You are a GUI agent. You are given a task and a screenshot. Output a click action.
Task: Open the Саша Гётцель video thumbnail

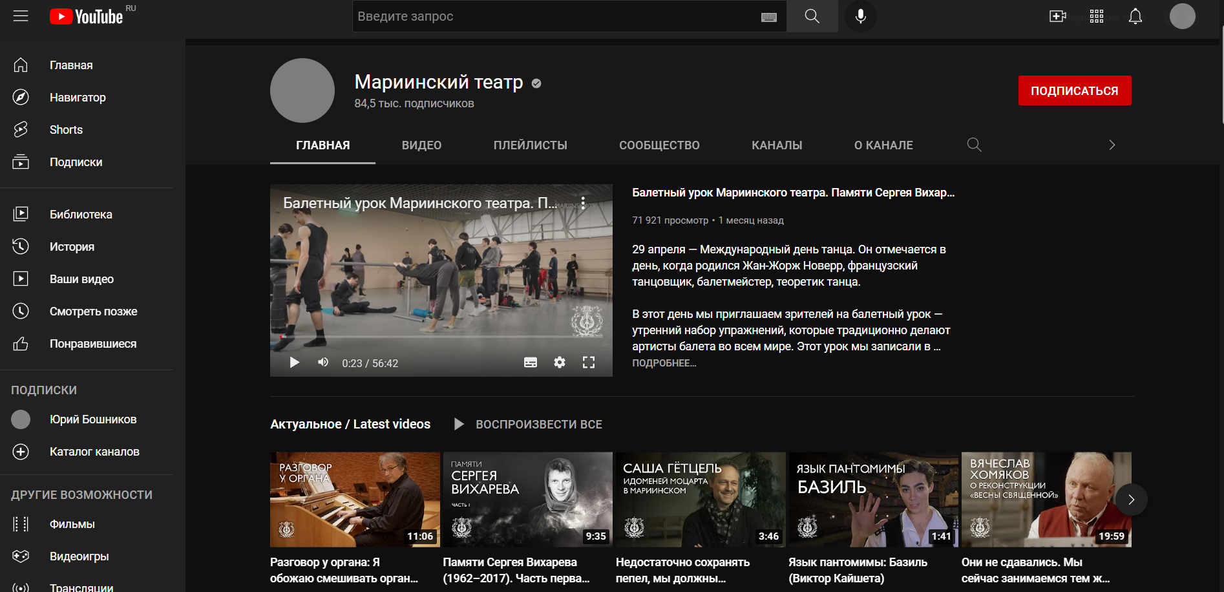click(x=701, y=500)
